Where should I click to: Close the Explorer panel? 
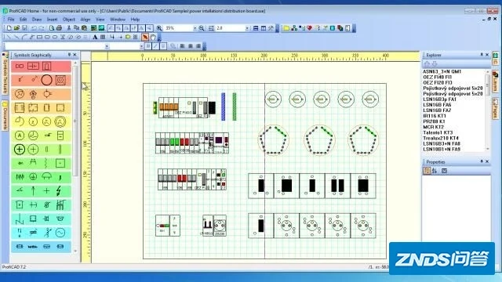[x=487, y=55]
